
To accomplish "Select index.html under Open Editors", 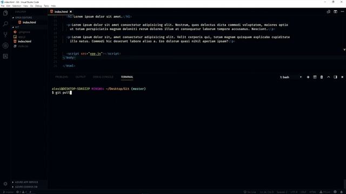I will 29,23.
